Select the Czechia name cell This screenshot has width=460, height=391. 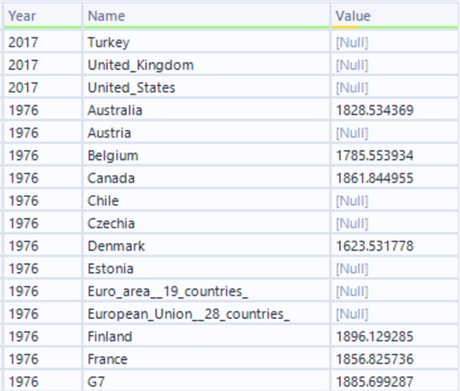click(207, 224)
